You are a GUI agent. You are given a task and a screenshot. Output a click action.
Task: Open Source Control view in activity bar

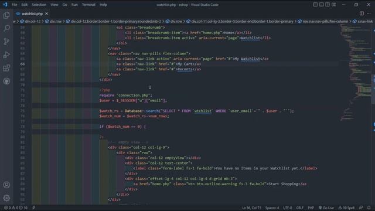[x=6, y=42]
